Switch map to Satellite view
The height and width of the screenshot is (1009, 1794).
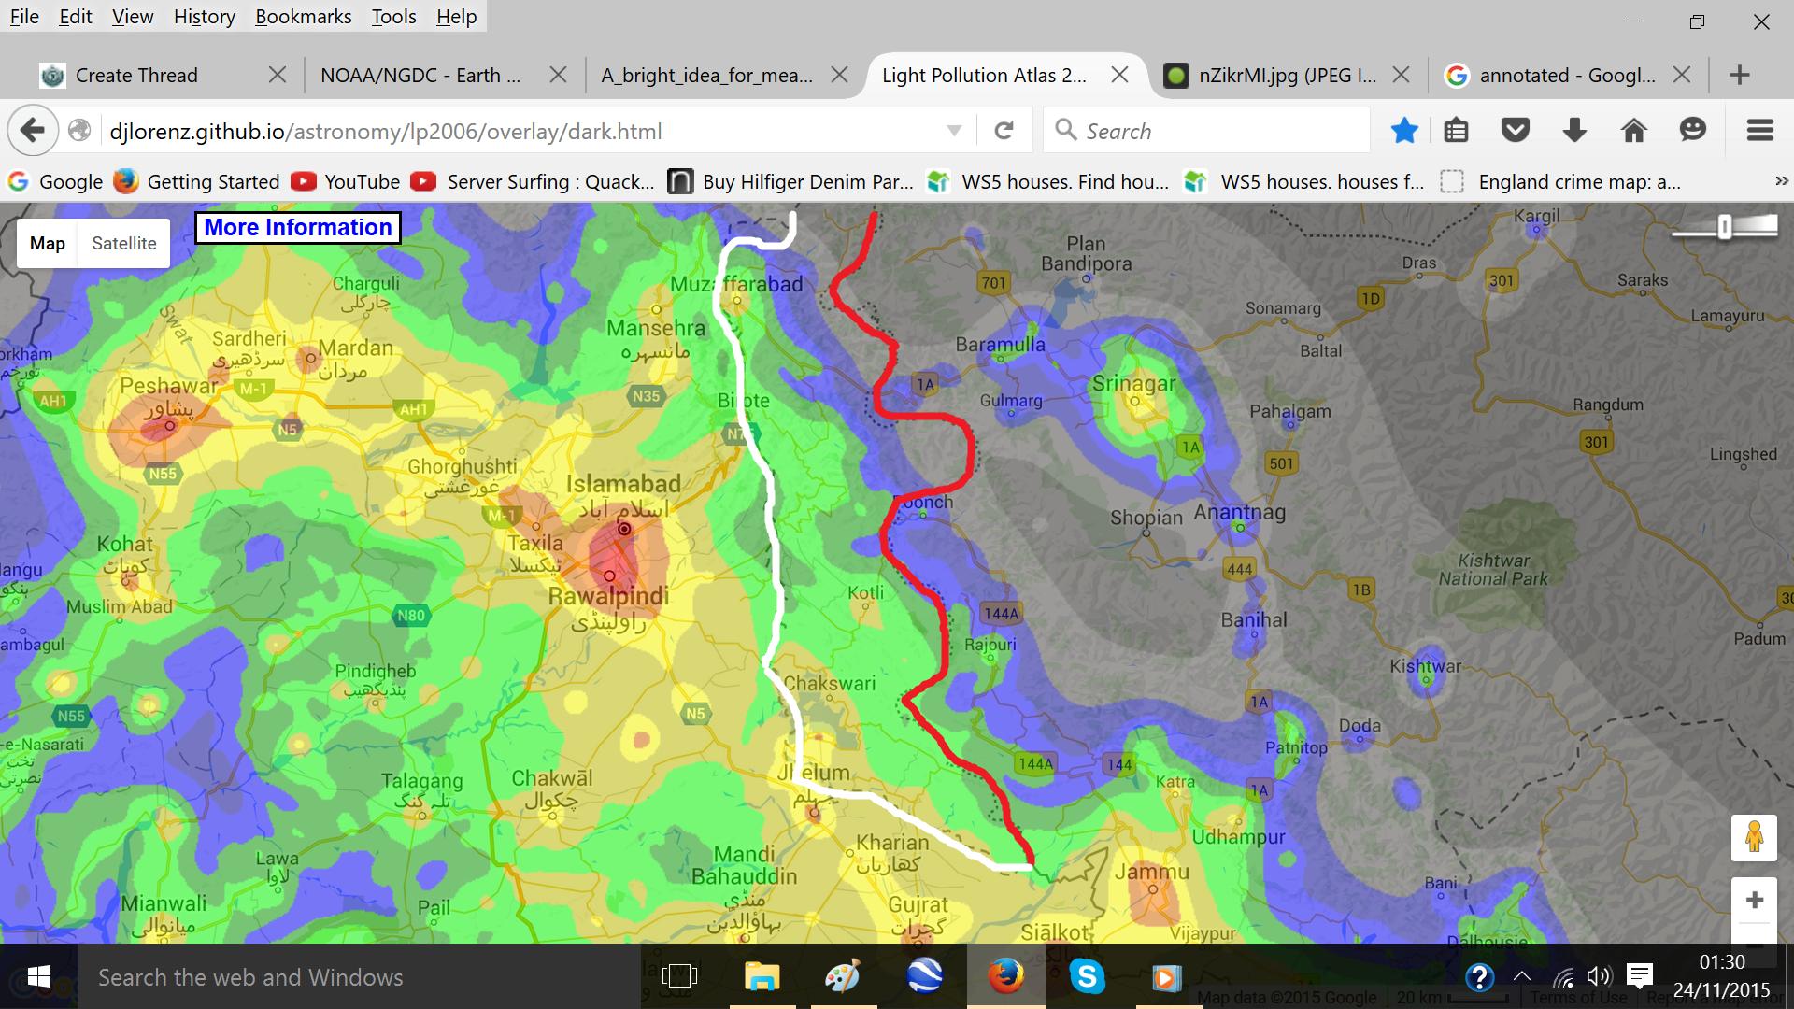[124, 244]
